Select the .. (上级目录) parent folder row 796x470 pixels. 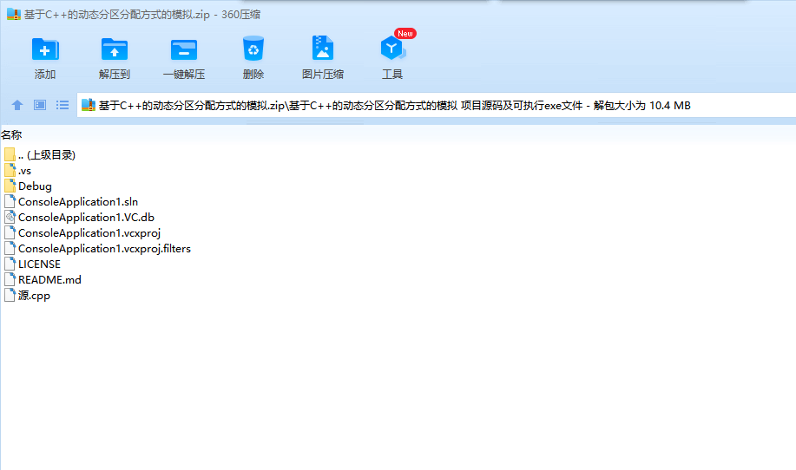tap(40, 154)
